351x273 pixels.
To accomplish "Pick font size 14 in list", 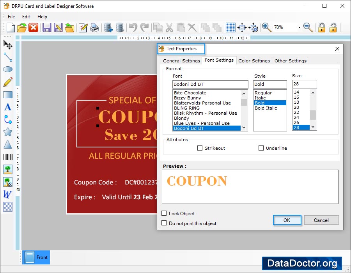I will coord(296,92).
